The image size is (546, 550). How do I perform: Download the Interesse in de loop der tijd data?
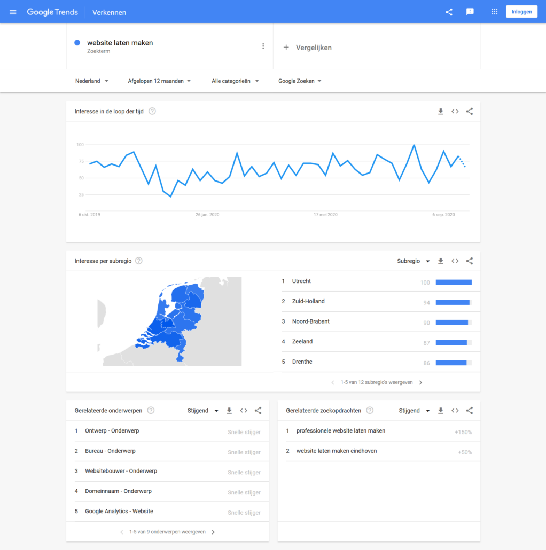pyautogui.click(x=440, y=111)
